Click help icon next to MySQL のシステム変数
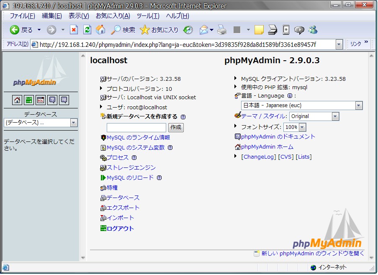Screen dimensions: 378x275 point(170,148)
